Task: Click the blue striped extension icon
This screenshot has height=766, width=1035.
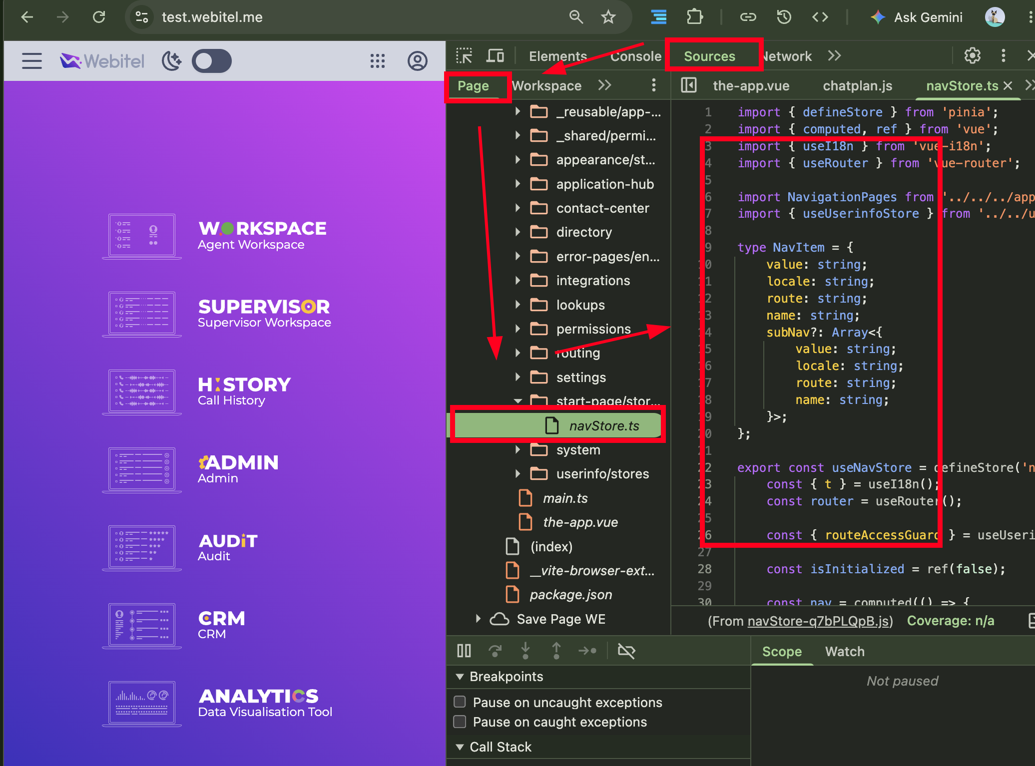Action: (x=659, y=17)
